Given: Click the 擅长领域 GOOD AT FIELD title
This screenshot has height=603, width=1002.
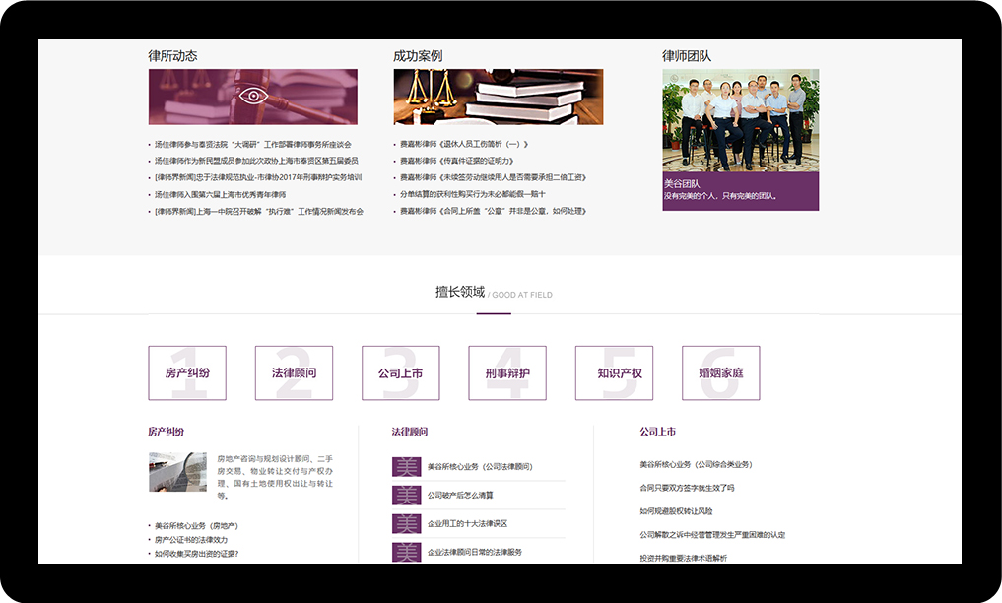Looking at the screenshot, I should (x=494, y=293).
